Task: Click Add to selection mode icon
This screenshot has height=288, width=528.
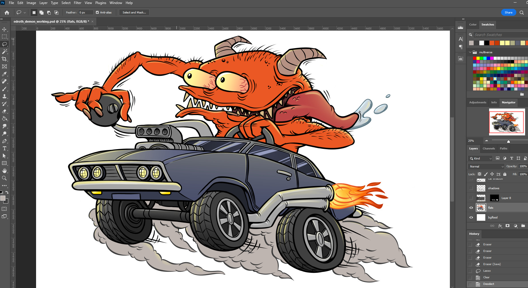Action: point(41,13)
